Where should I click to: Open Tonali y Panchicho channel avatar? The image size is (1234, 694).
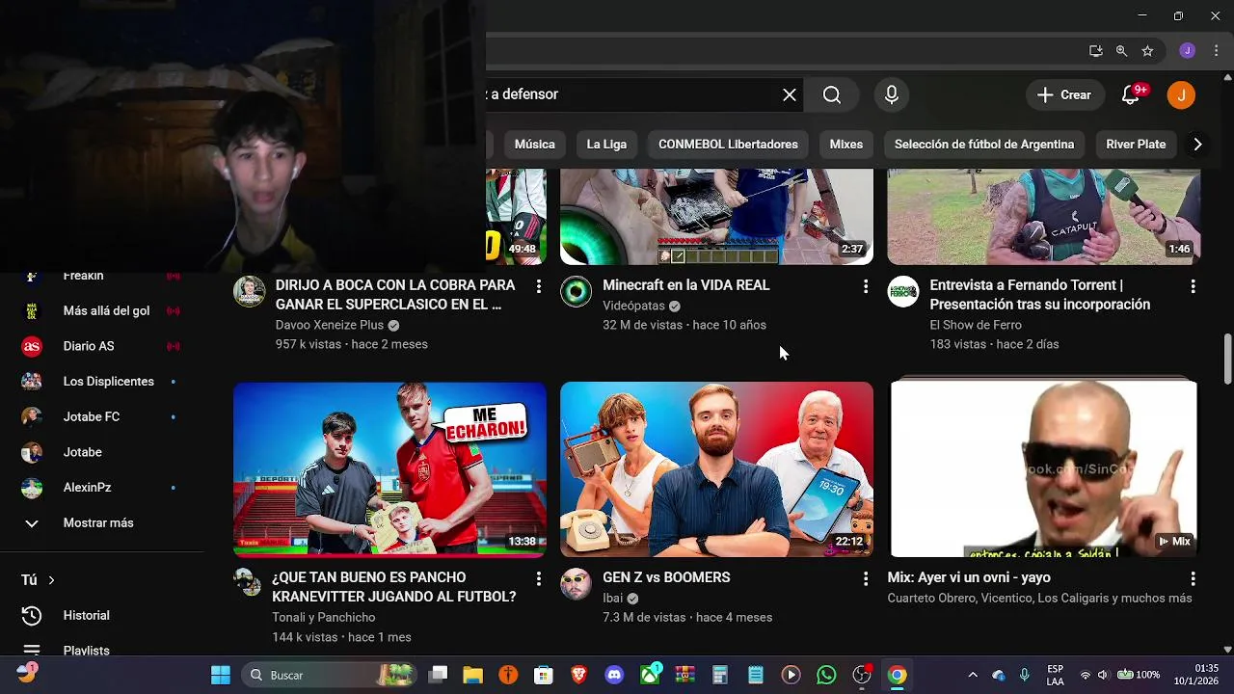point(248,582)
